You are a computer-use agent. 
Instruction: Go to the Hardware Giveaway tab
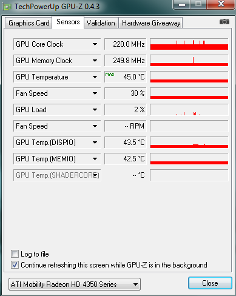[x=151, y=23]
